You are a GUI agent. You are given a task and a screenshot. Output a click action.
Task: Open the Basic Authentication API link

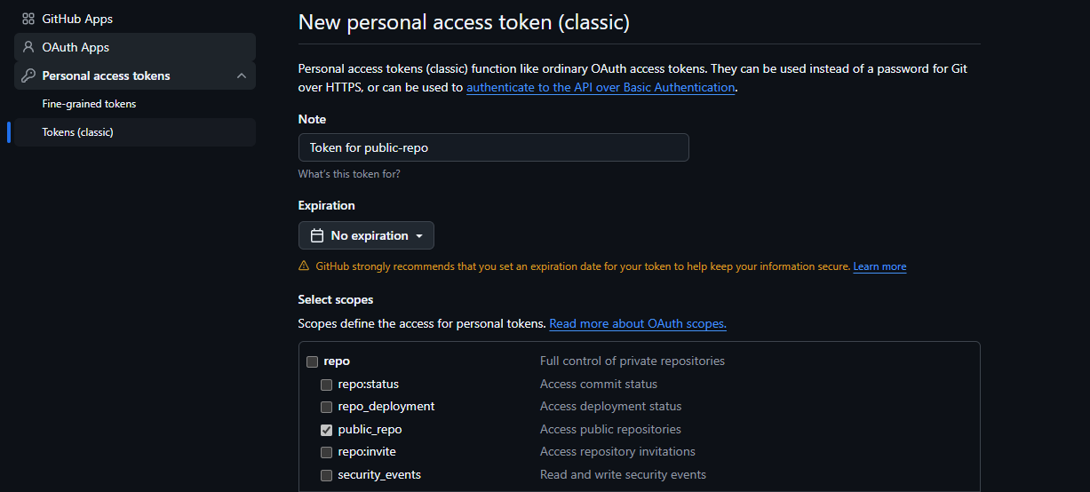point(601,88)
